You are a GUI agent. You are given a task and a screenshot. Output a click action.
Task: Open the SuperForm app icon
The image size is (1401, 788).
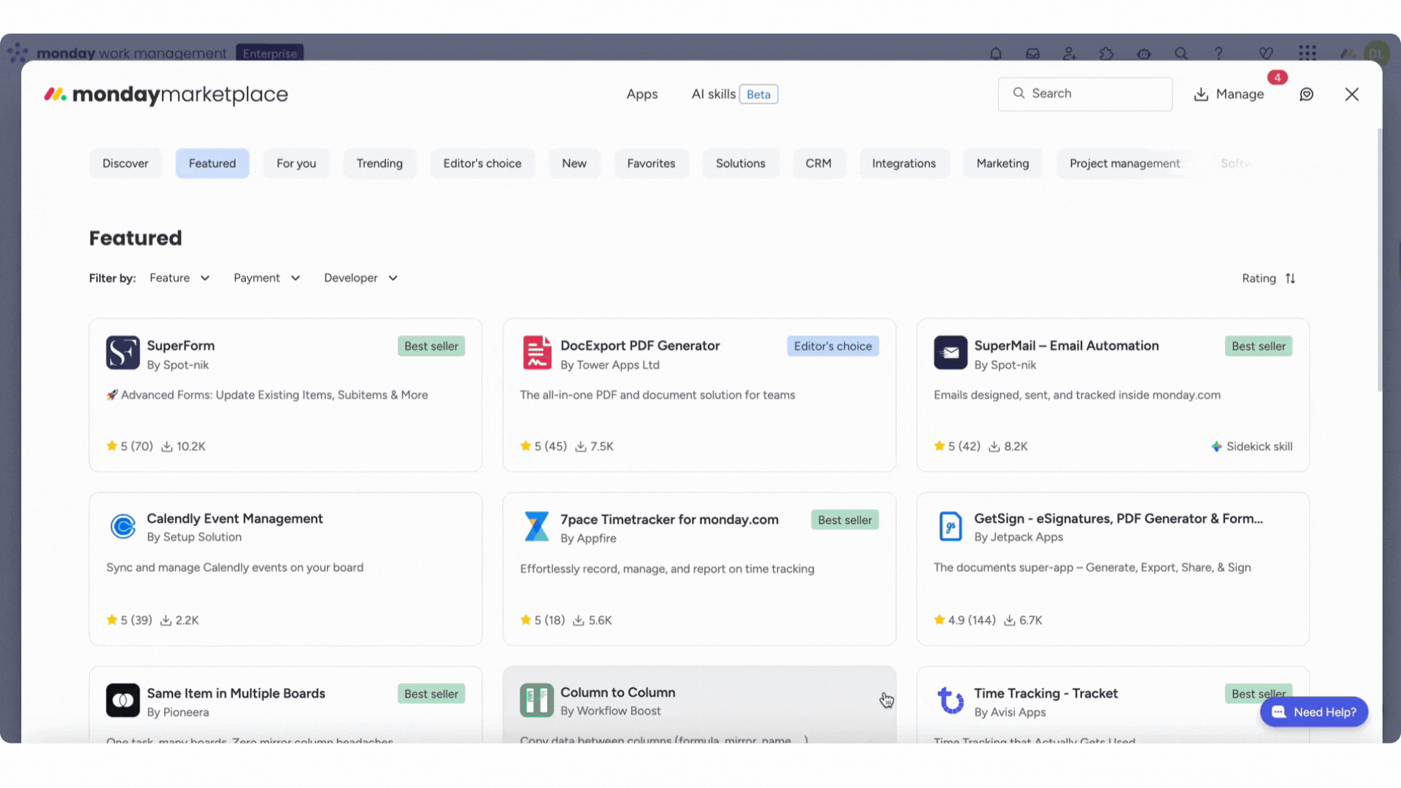[x=123, y=353]
